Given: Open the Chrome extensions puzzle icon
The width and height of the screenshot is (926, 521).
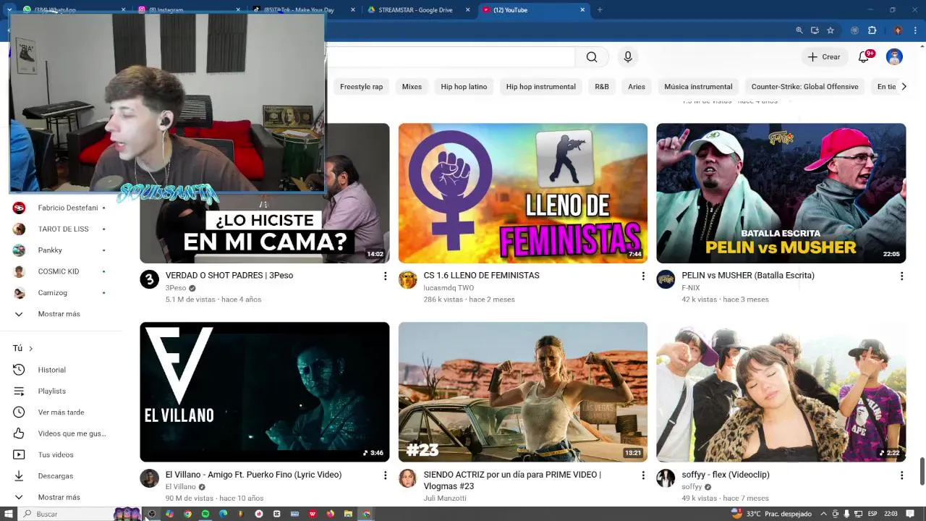Looking at the screenshot, I should pyautogui.click(x=872, y=30).
